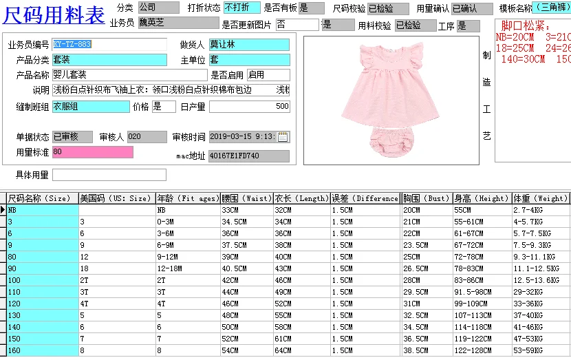Click the 年龄 (Fit ages) column header
The width and height of the screenshot is (571, 360).
point(188,198)
